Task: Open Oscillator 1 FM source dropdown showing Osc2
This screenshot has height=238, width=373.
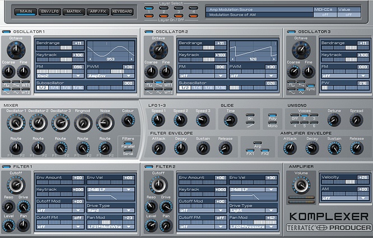Action: point(60,76)
